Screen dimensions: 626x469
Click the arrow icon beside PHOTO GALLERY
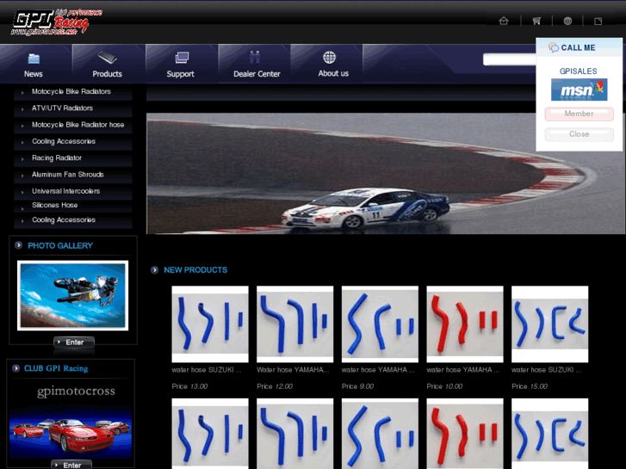pos(18,245)
